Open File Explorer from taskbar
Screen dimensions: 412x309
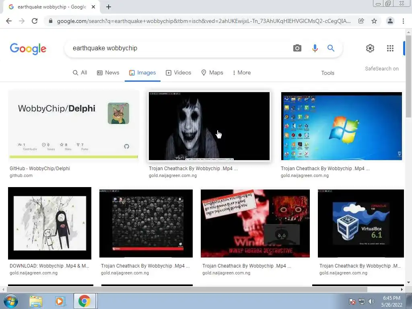click(36, 301)
